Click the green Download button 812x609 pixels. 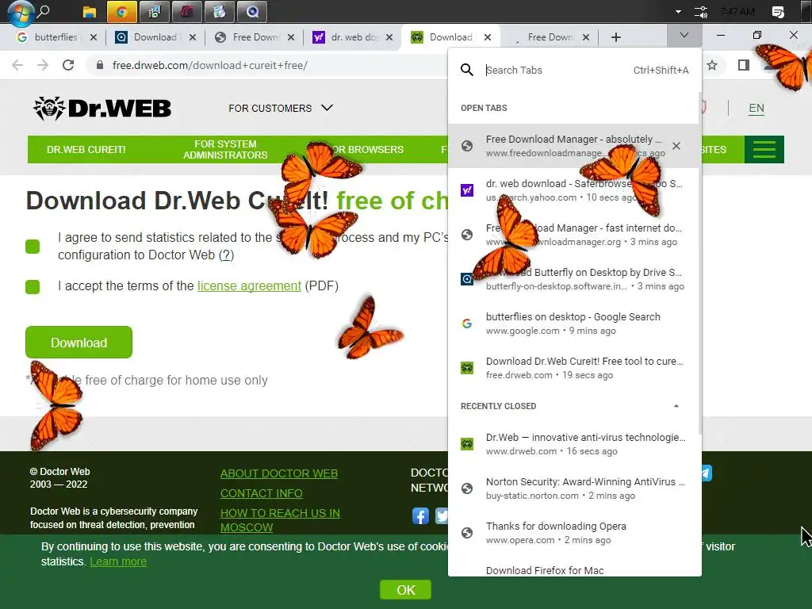(79, 343)
